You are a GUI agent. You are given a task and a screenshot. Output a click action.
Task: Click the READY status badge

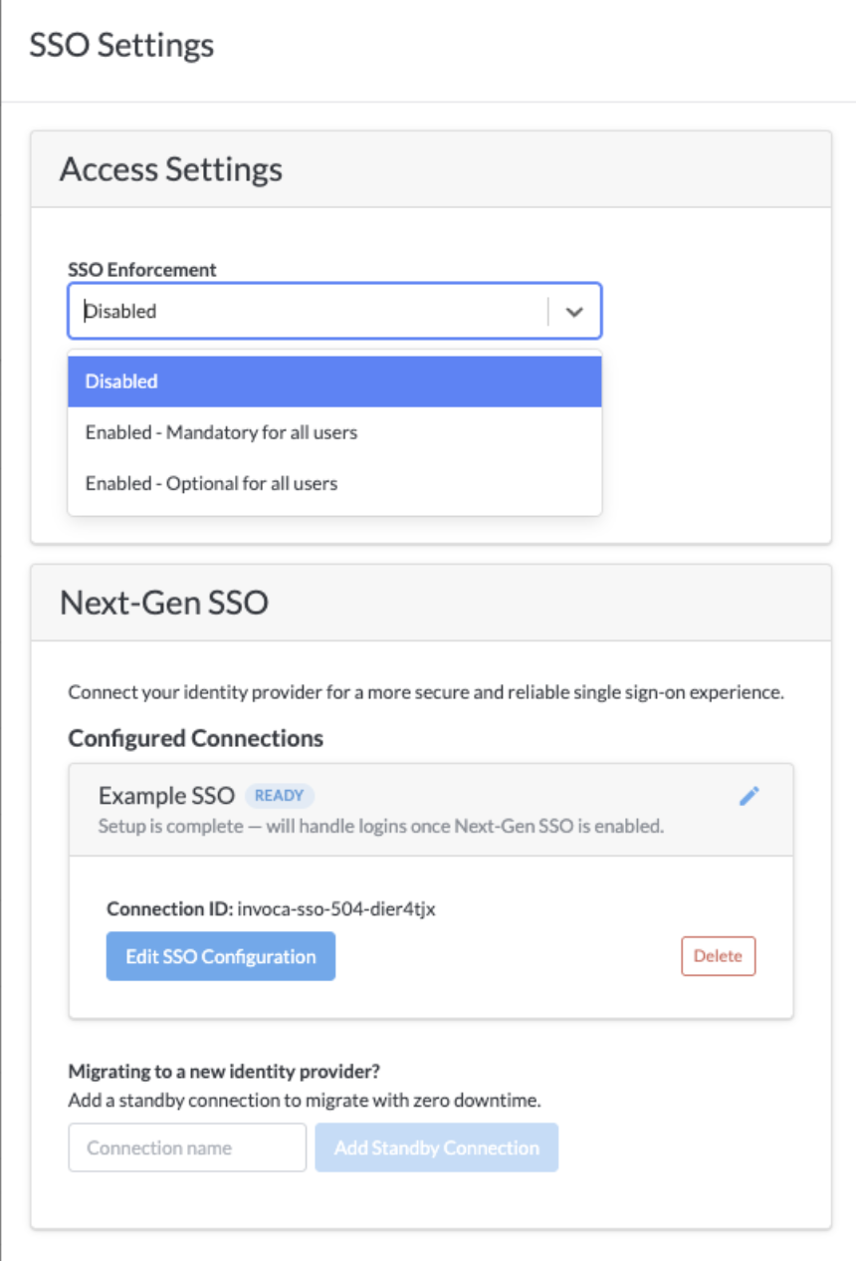280,796
